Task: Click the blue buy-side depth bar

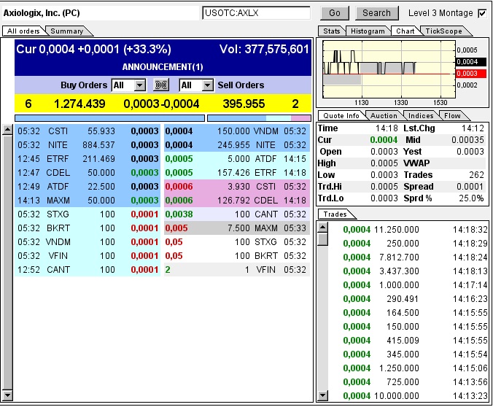Action: point(110,117)
